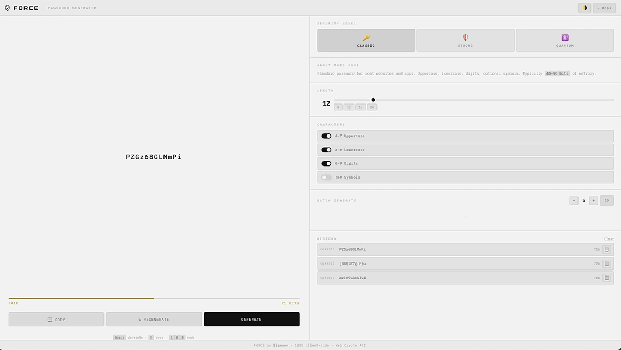Click the REGENERATE button
Screen dimensions: 621x350
154,319
